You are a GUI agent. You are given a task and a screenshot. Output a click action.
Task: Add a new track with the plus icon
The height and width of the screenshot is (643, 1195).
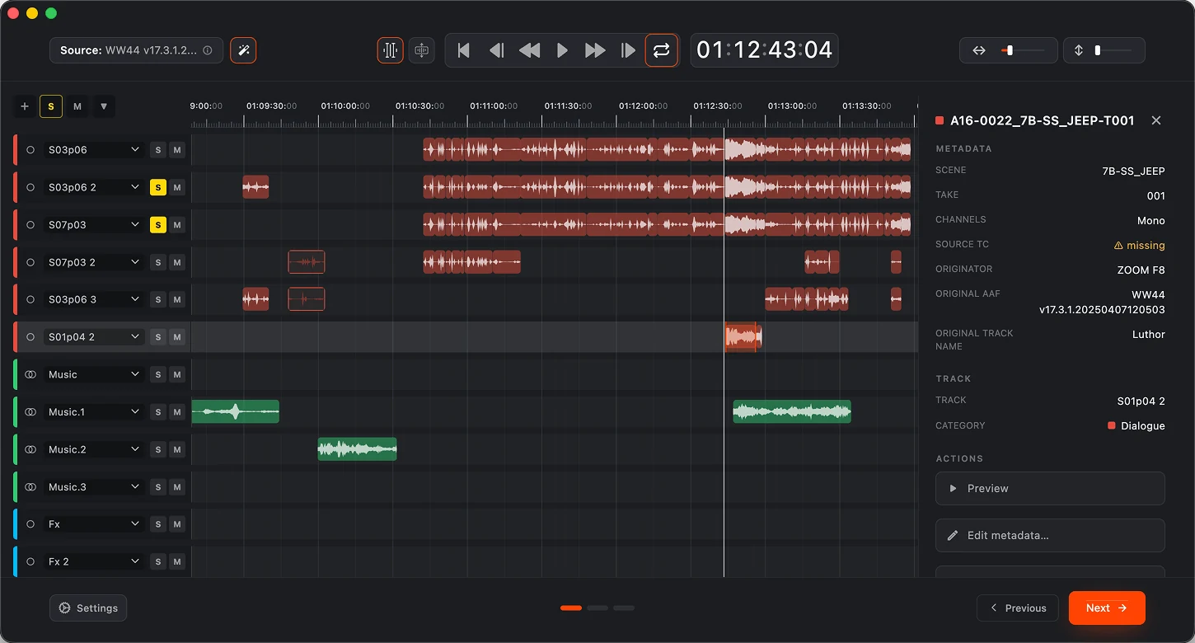[25, 106]
